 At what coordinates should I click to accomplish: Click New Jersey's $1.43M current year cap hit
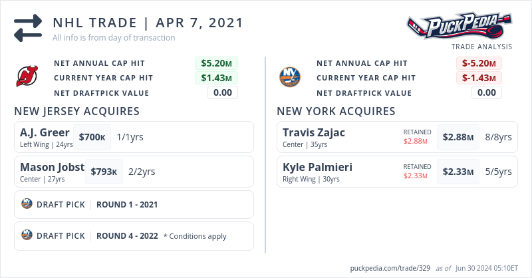pos(216,78)
